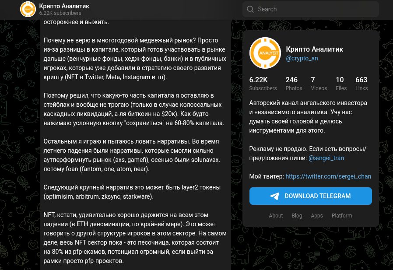This screenshot has height=270, width=393.
Task: Click the 6.22K Subscribers counter
Action: [x=263, y=84]
